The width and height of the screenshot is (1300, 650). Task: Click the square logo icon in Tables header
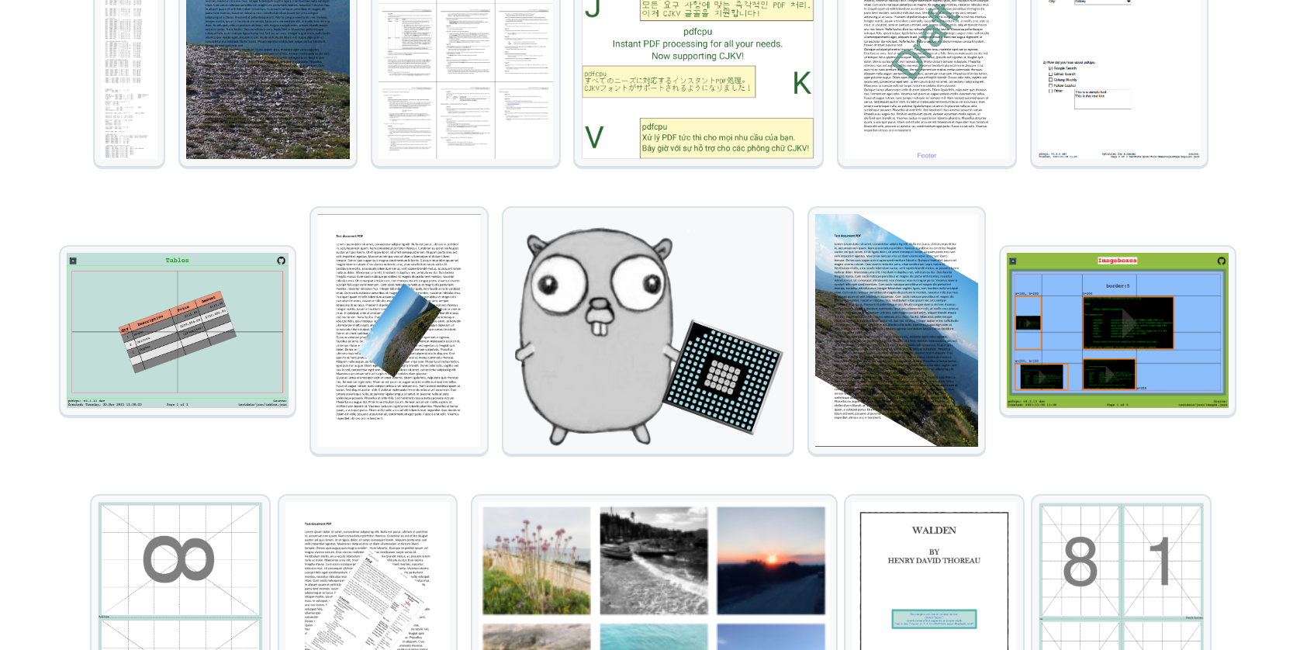coord(73,261)
